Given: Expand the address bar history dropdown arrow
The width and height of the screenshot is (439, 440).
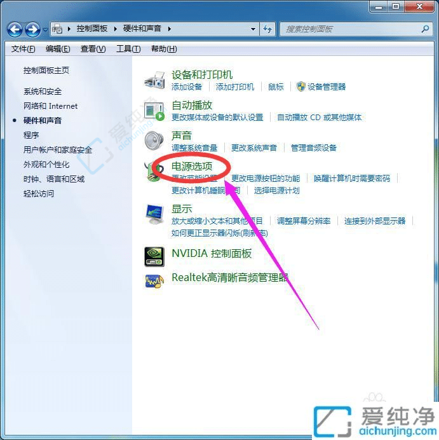Looking at the screenshot, I should click(x=253, y=29).
